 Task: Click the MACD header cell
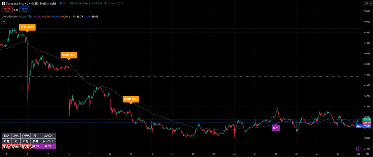(48, 136)
